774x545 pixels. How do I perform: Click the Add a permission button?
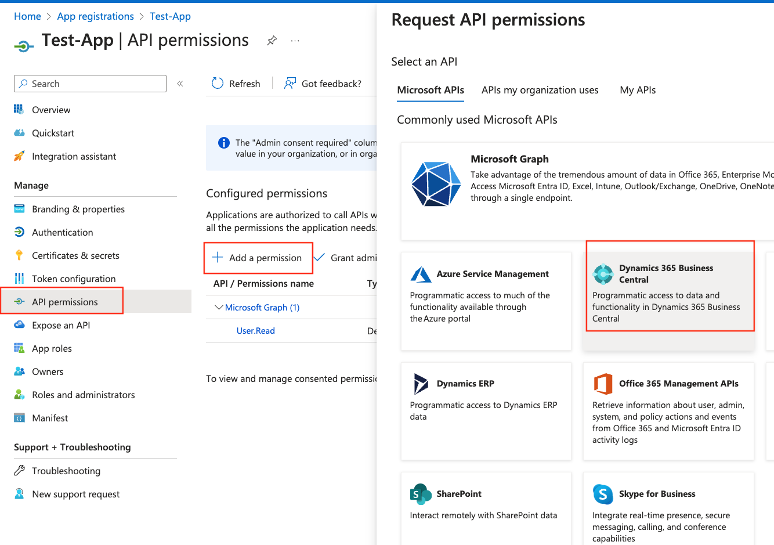point(258,258)
